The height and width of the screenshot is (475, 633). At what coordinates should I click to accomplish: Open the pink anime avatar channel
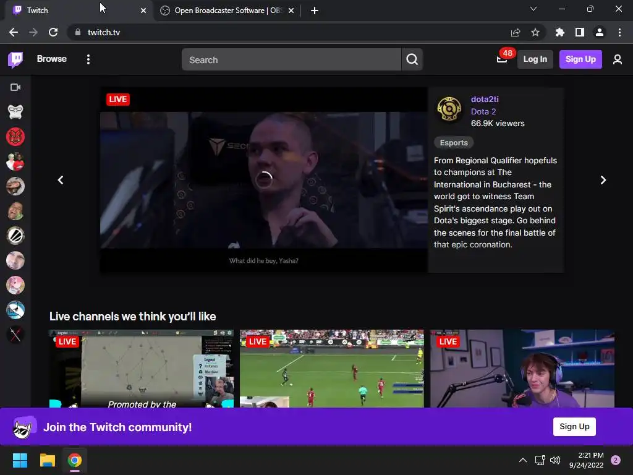[x=15, y=285]
